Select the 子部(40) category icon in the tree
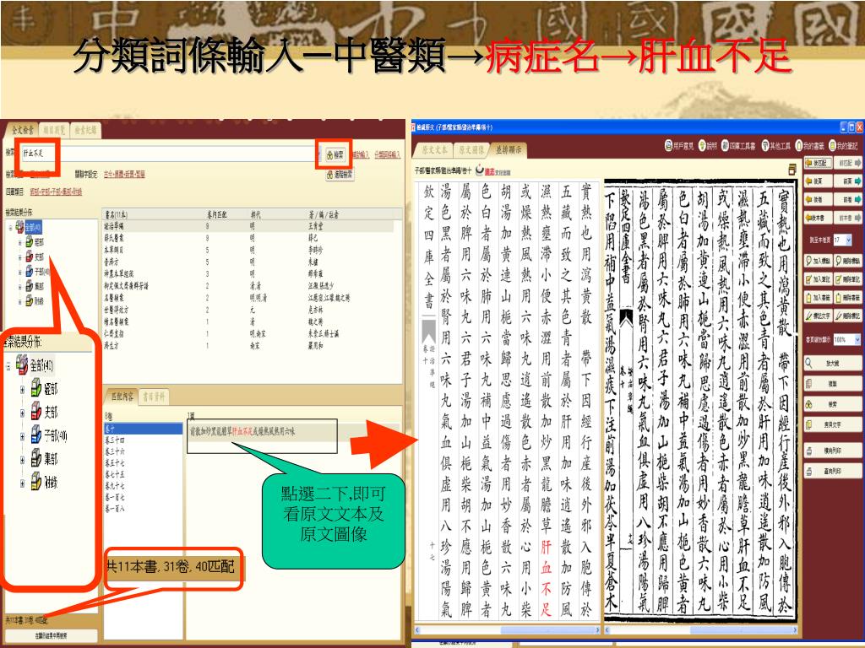This screenshot has width=865, height=648. (x=30, y=272)
